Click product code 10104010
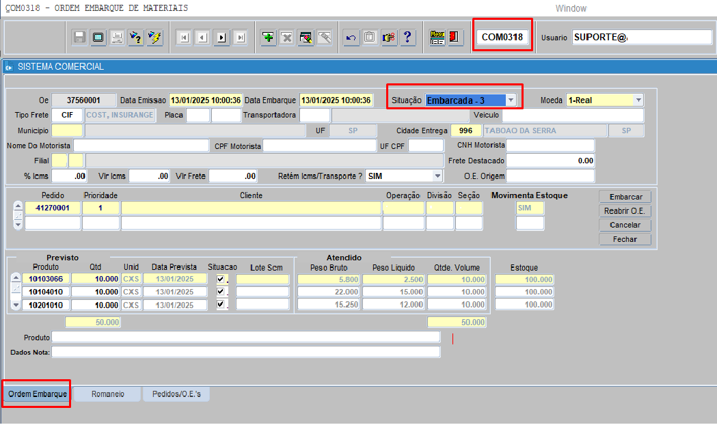717x425 pixels. pos(46,292)
